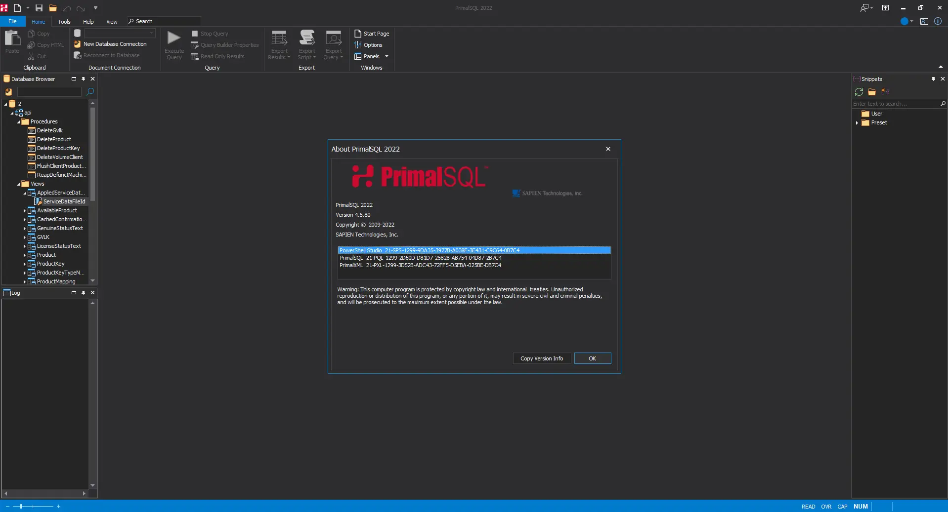Click the New document icon in title bar

click(17, 8)
